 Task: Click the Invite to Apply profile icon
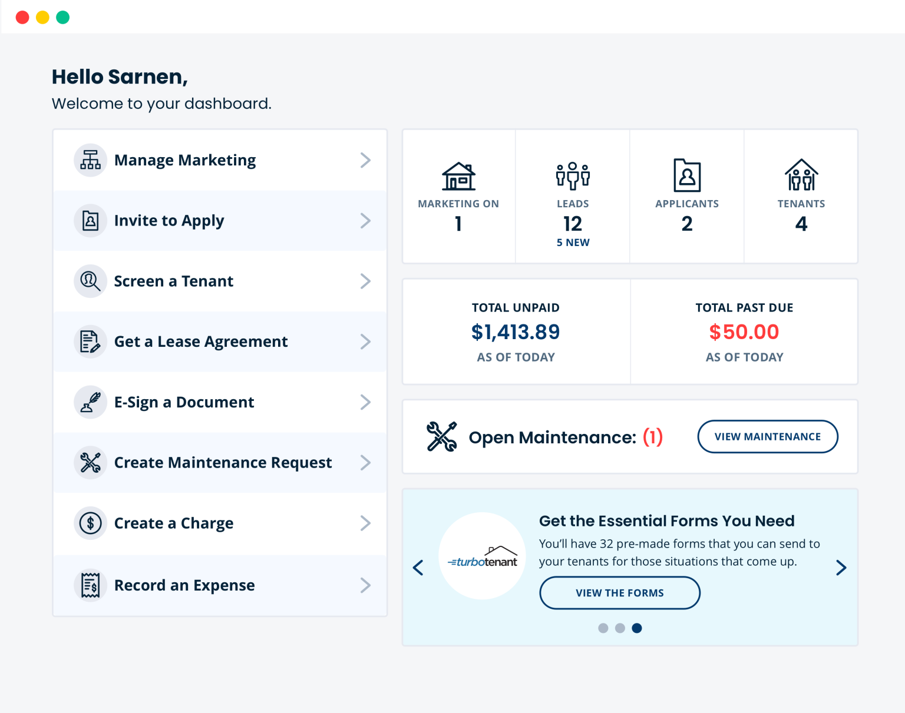click(x=90, y=221)
